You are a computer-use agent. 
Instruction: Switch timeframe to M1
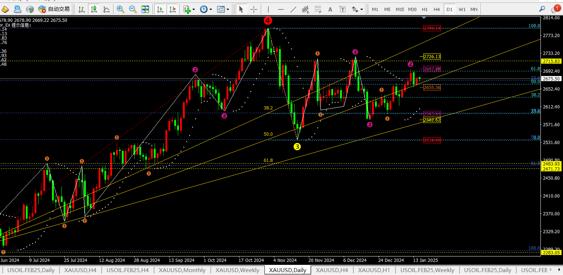click(375, 9)
